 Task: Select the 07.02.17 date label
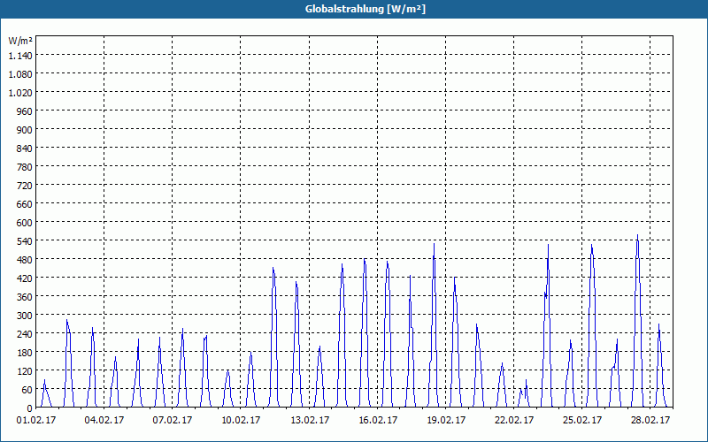172,420
